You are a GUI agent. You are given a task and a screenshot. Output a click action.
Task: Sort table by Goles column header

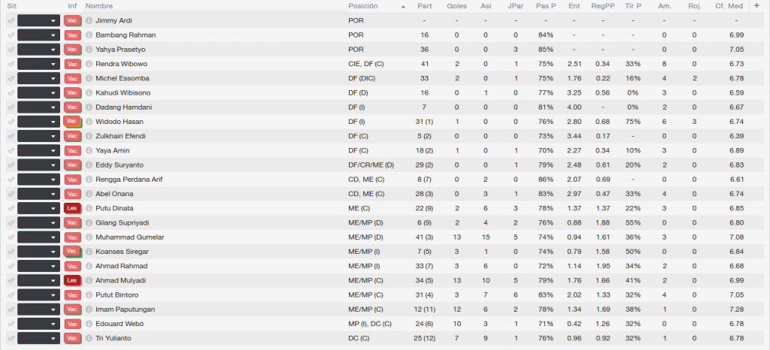coord(456,6)
